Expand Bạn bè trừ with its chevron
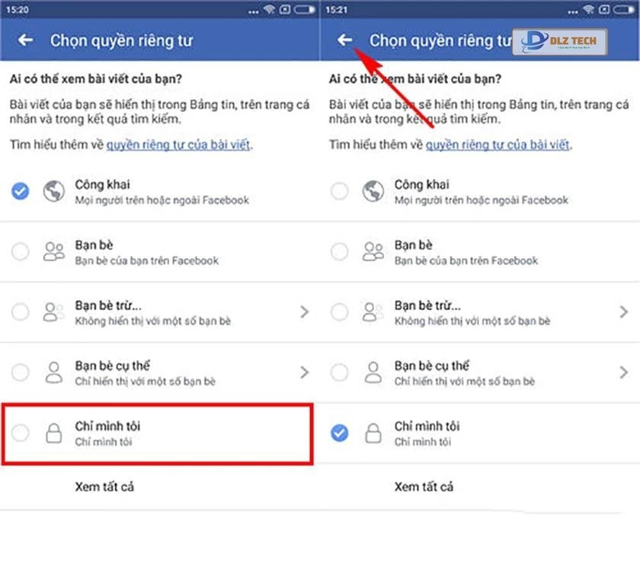Screen dimensions: 640x568 tap(305, 312)
